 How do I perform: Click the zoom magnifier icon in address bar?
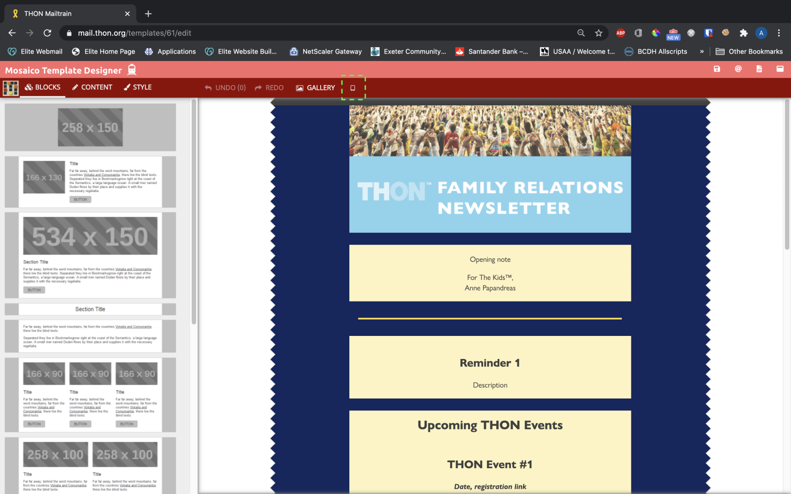[581, 33]
